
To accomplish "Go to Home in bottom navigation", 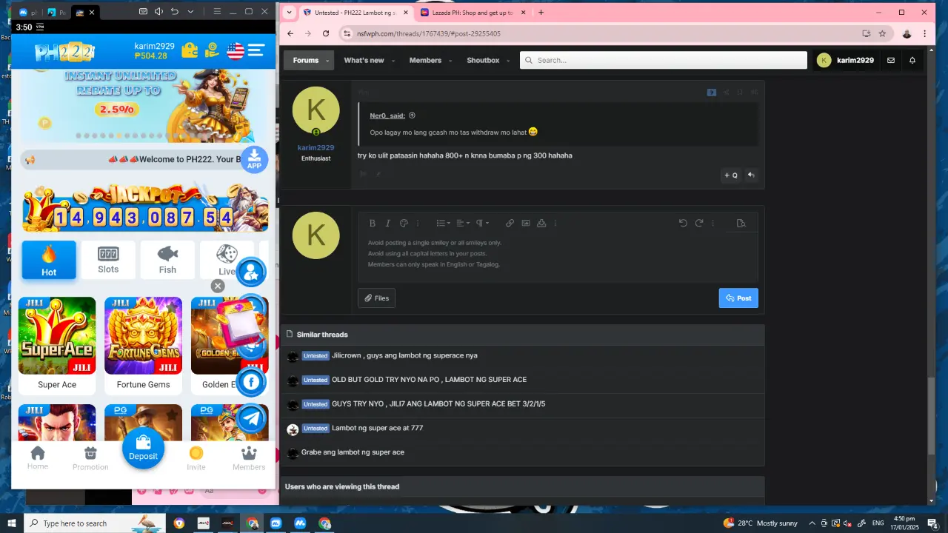I will pyautogui.click(x=38, y=457).
